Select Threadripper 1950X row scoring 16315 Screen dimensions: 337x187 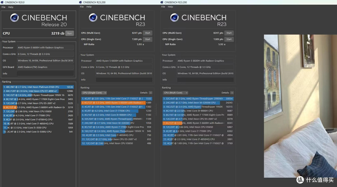198,107
